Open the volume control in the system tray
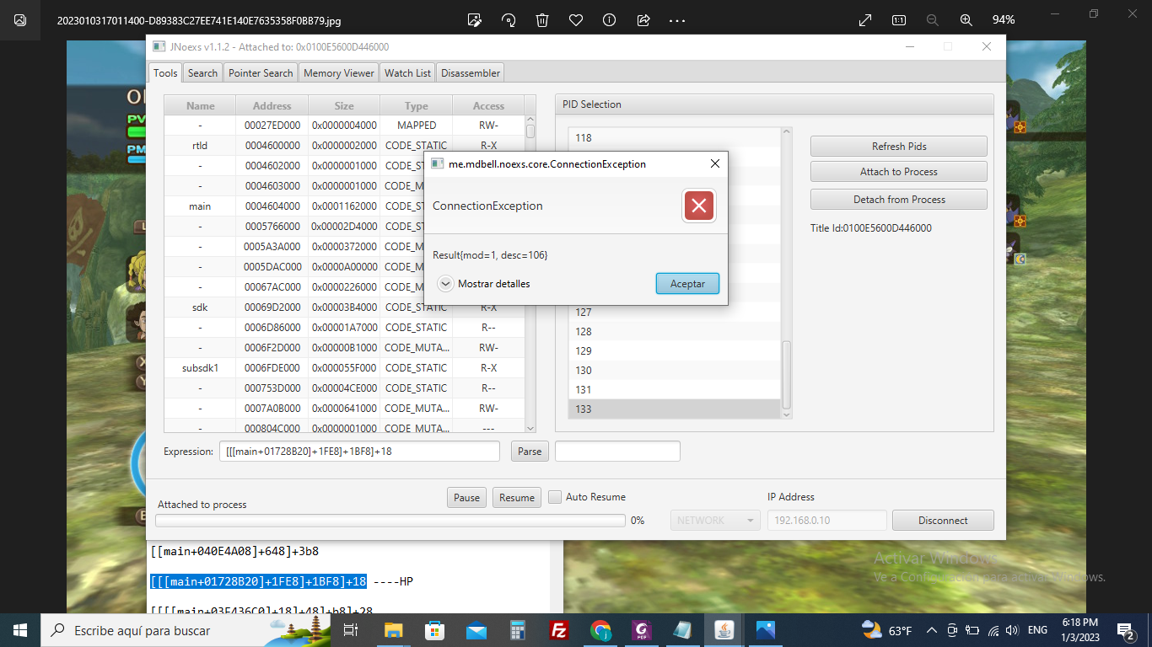 1012,630
